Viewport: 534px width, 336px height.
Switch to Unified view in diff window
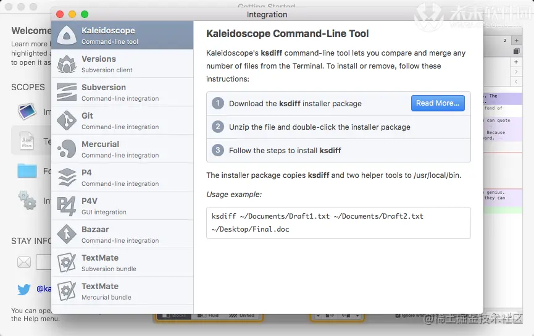click(x=242, y=316)
